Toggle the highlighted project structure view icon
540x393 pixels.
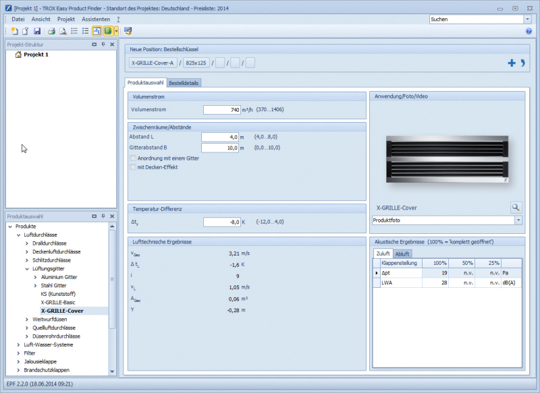pyautogui.click(x=97, y=31)
